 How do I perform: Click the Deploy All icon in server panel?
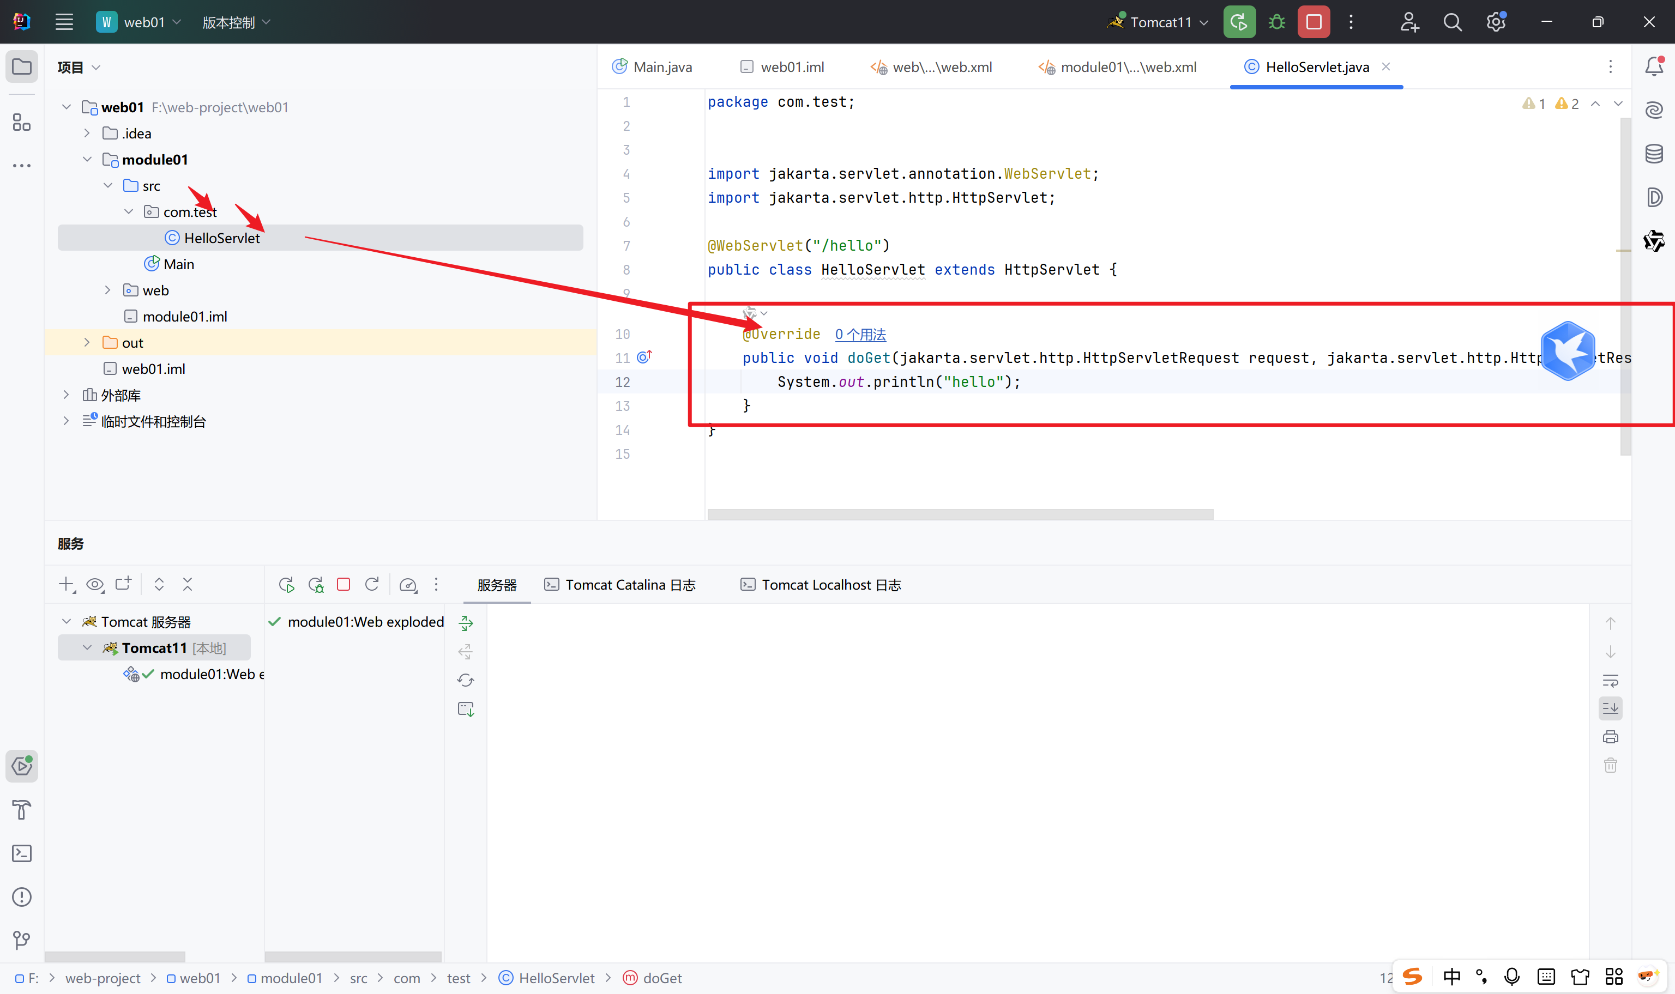pos(466,623)
